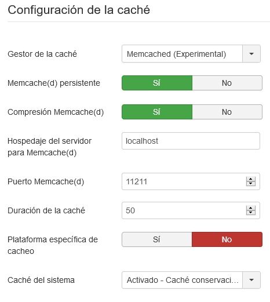Disable Compresión Memcache(d) with No

(227, 112)
